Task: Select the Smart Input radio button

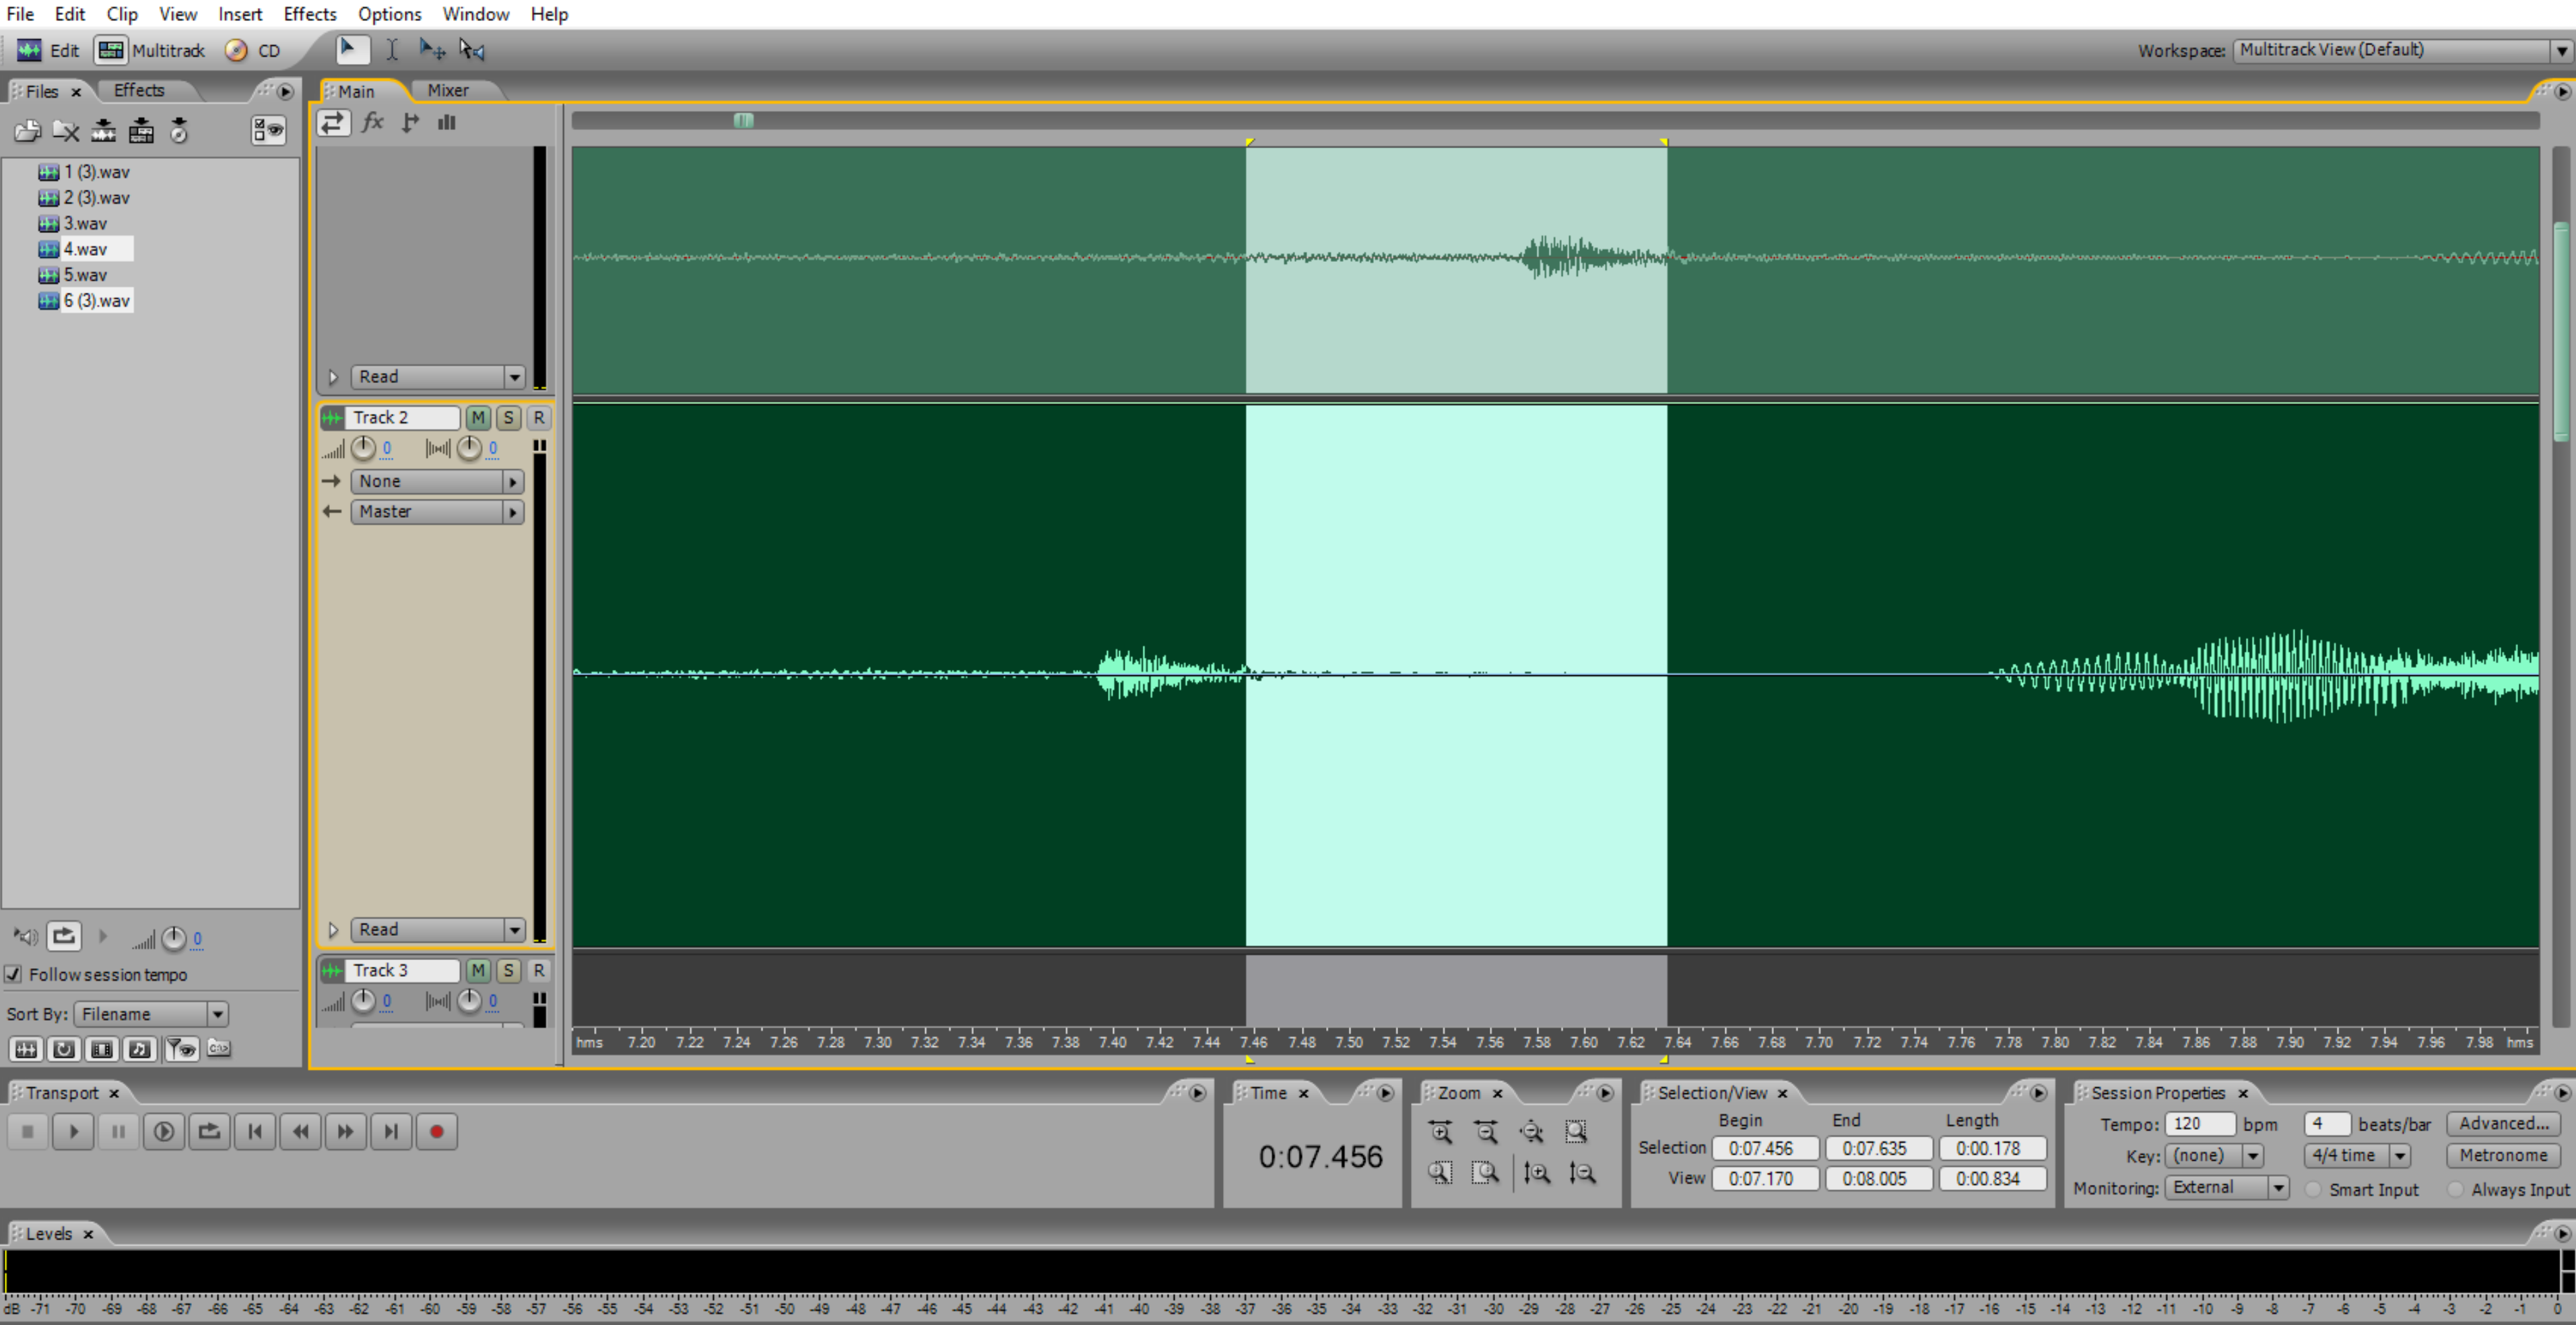Action: [x=2313, y=1188]
